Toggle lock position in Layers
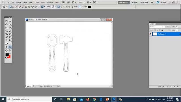This screenshot has height=102, width=181. [x=160, y=30]
